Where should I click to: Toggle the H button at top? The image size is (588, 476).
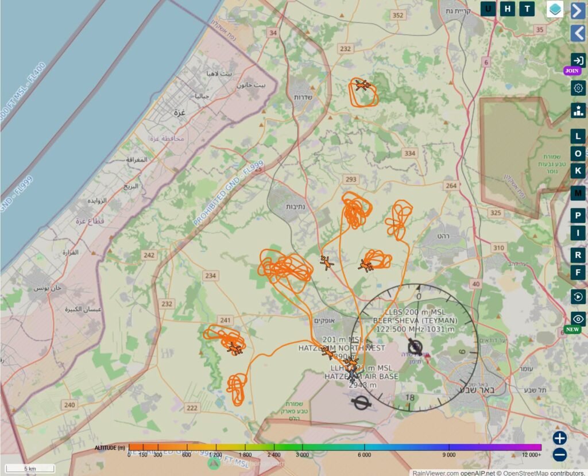point(508,9)
